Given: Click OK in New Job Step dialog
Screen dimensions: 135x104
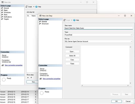Looking at the screenshot, I should [116, 101].
